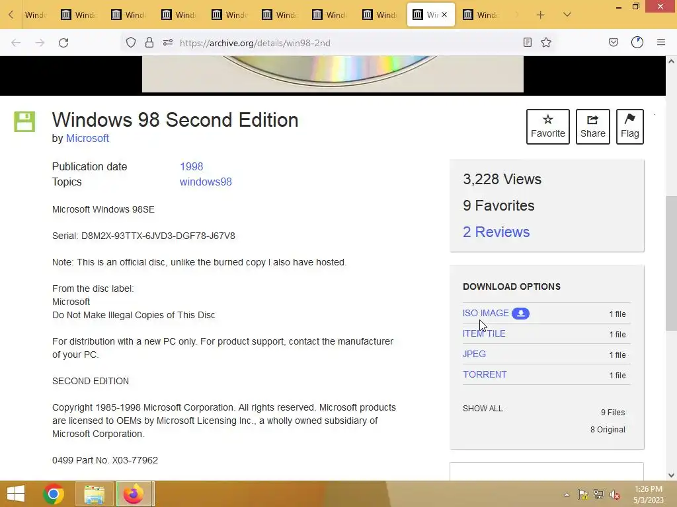677x507 pixels.
Task: Click the muted volume tray icon
Action: click(614, 494)
